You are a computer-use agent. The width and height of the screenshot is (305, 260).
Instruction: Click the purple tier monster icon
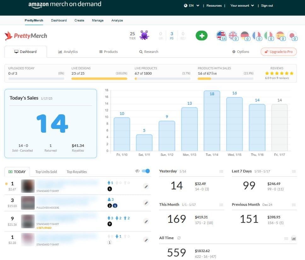point(144,35)
